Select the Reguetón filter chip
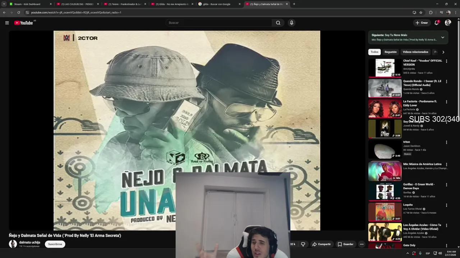Screen dimensions: 460x258 tap(391, 52)
